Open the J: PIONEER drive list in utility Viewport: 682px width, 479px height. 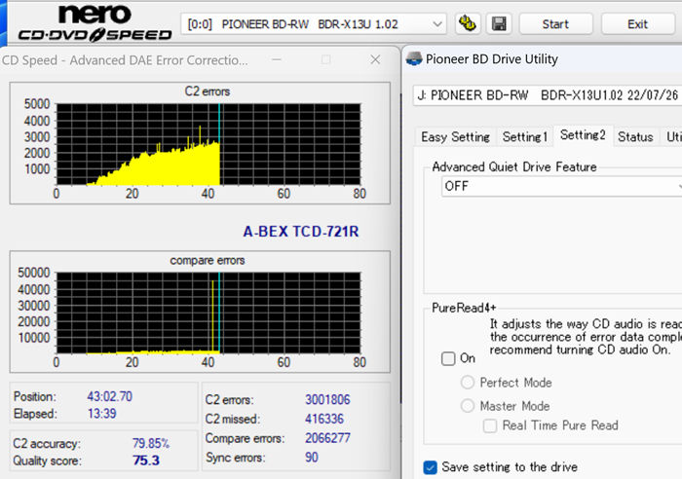546,95
